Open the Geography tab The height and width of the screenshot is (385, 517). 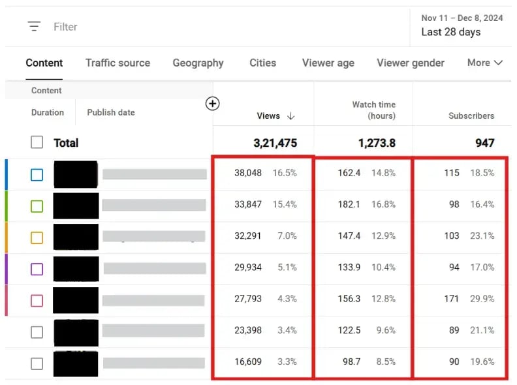pyautogui.click(x=198, y=63)
